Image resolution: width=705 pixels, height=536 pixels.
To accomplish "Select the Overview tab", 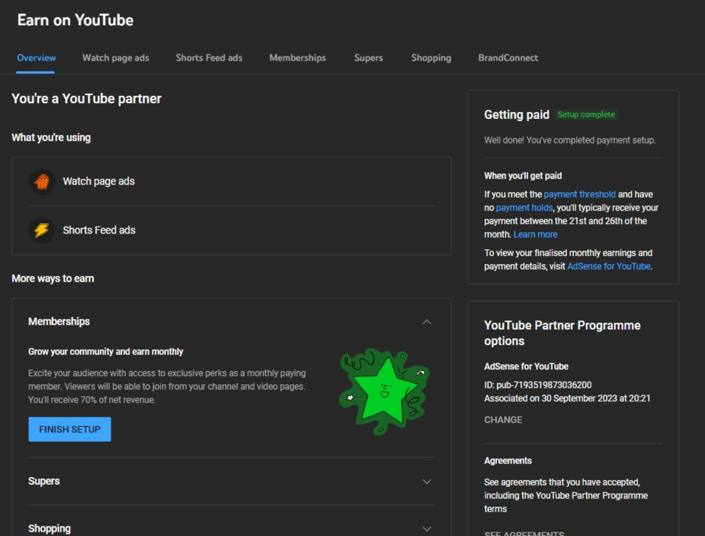I will coord(36,58).
